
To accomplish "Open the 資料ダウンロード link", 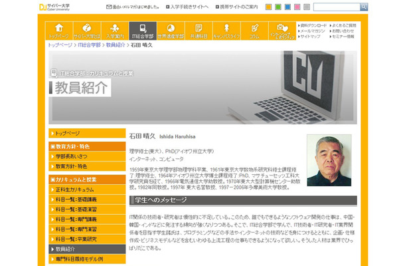I will point(312,25).
